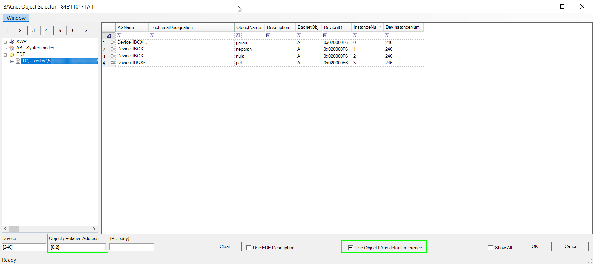Click the ObjectName column filter icon
Viewport: 593px width, 264px height.
pyautogui.click(x=238, y=36)
